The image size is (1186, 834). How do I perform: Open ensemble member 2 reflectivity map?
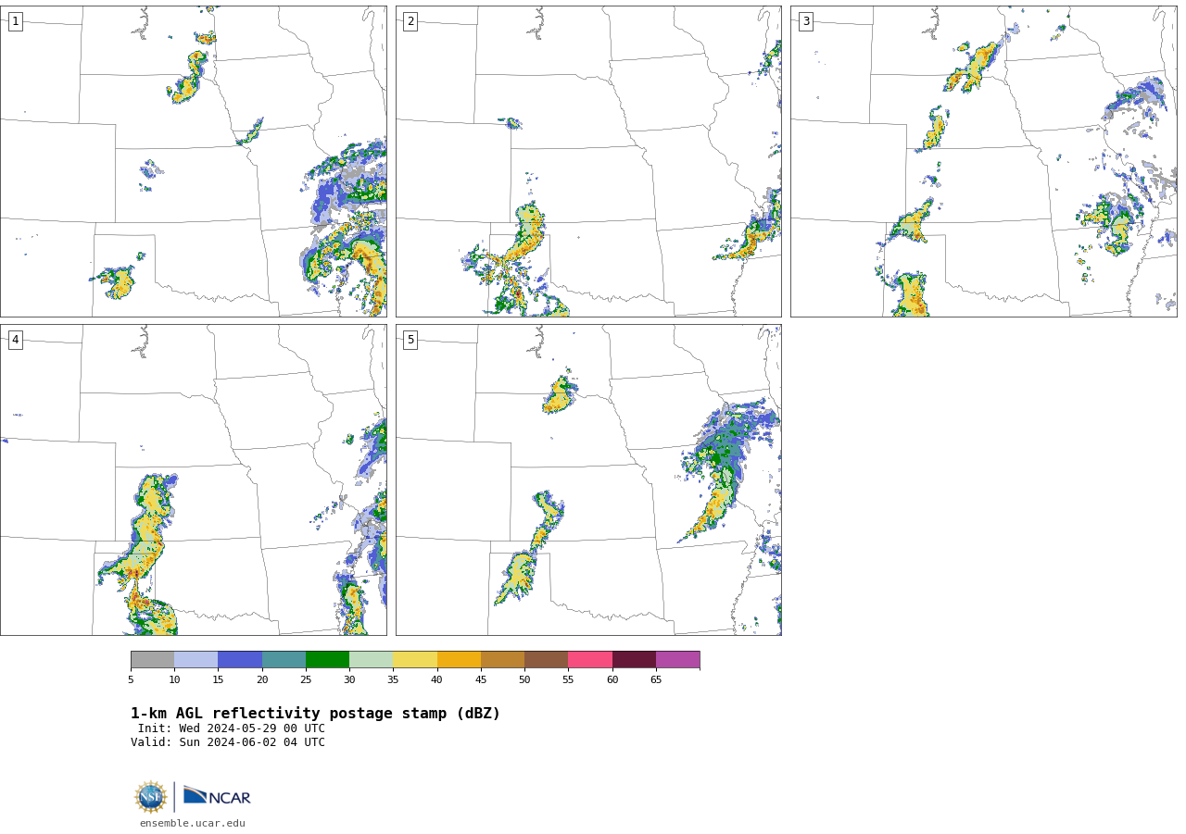point(588,161)
